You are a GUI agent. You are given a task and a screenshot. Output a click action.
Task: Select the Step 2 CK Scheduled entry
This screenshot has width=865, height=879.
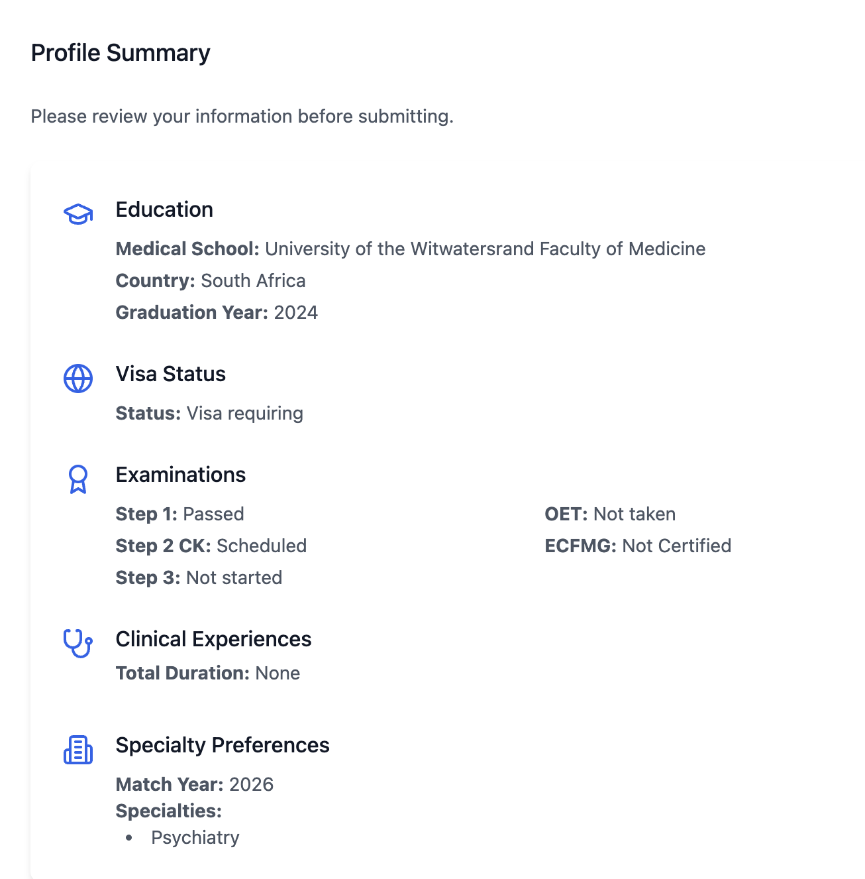tap(211, 546)
